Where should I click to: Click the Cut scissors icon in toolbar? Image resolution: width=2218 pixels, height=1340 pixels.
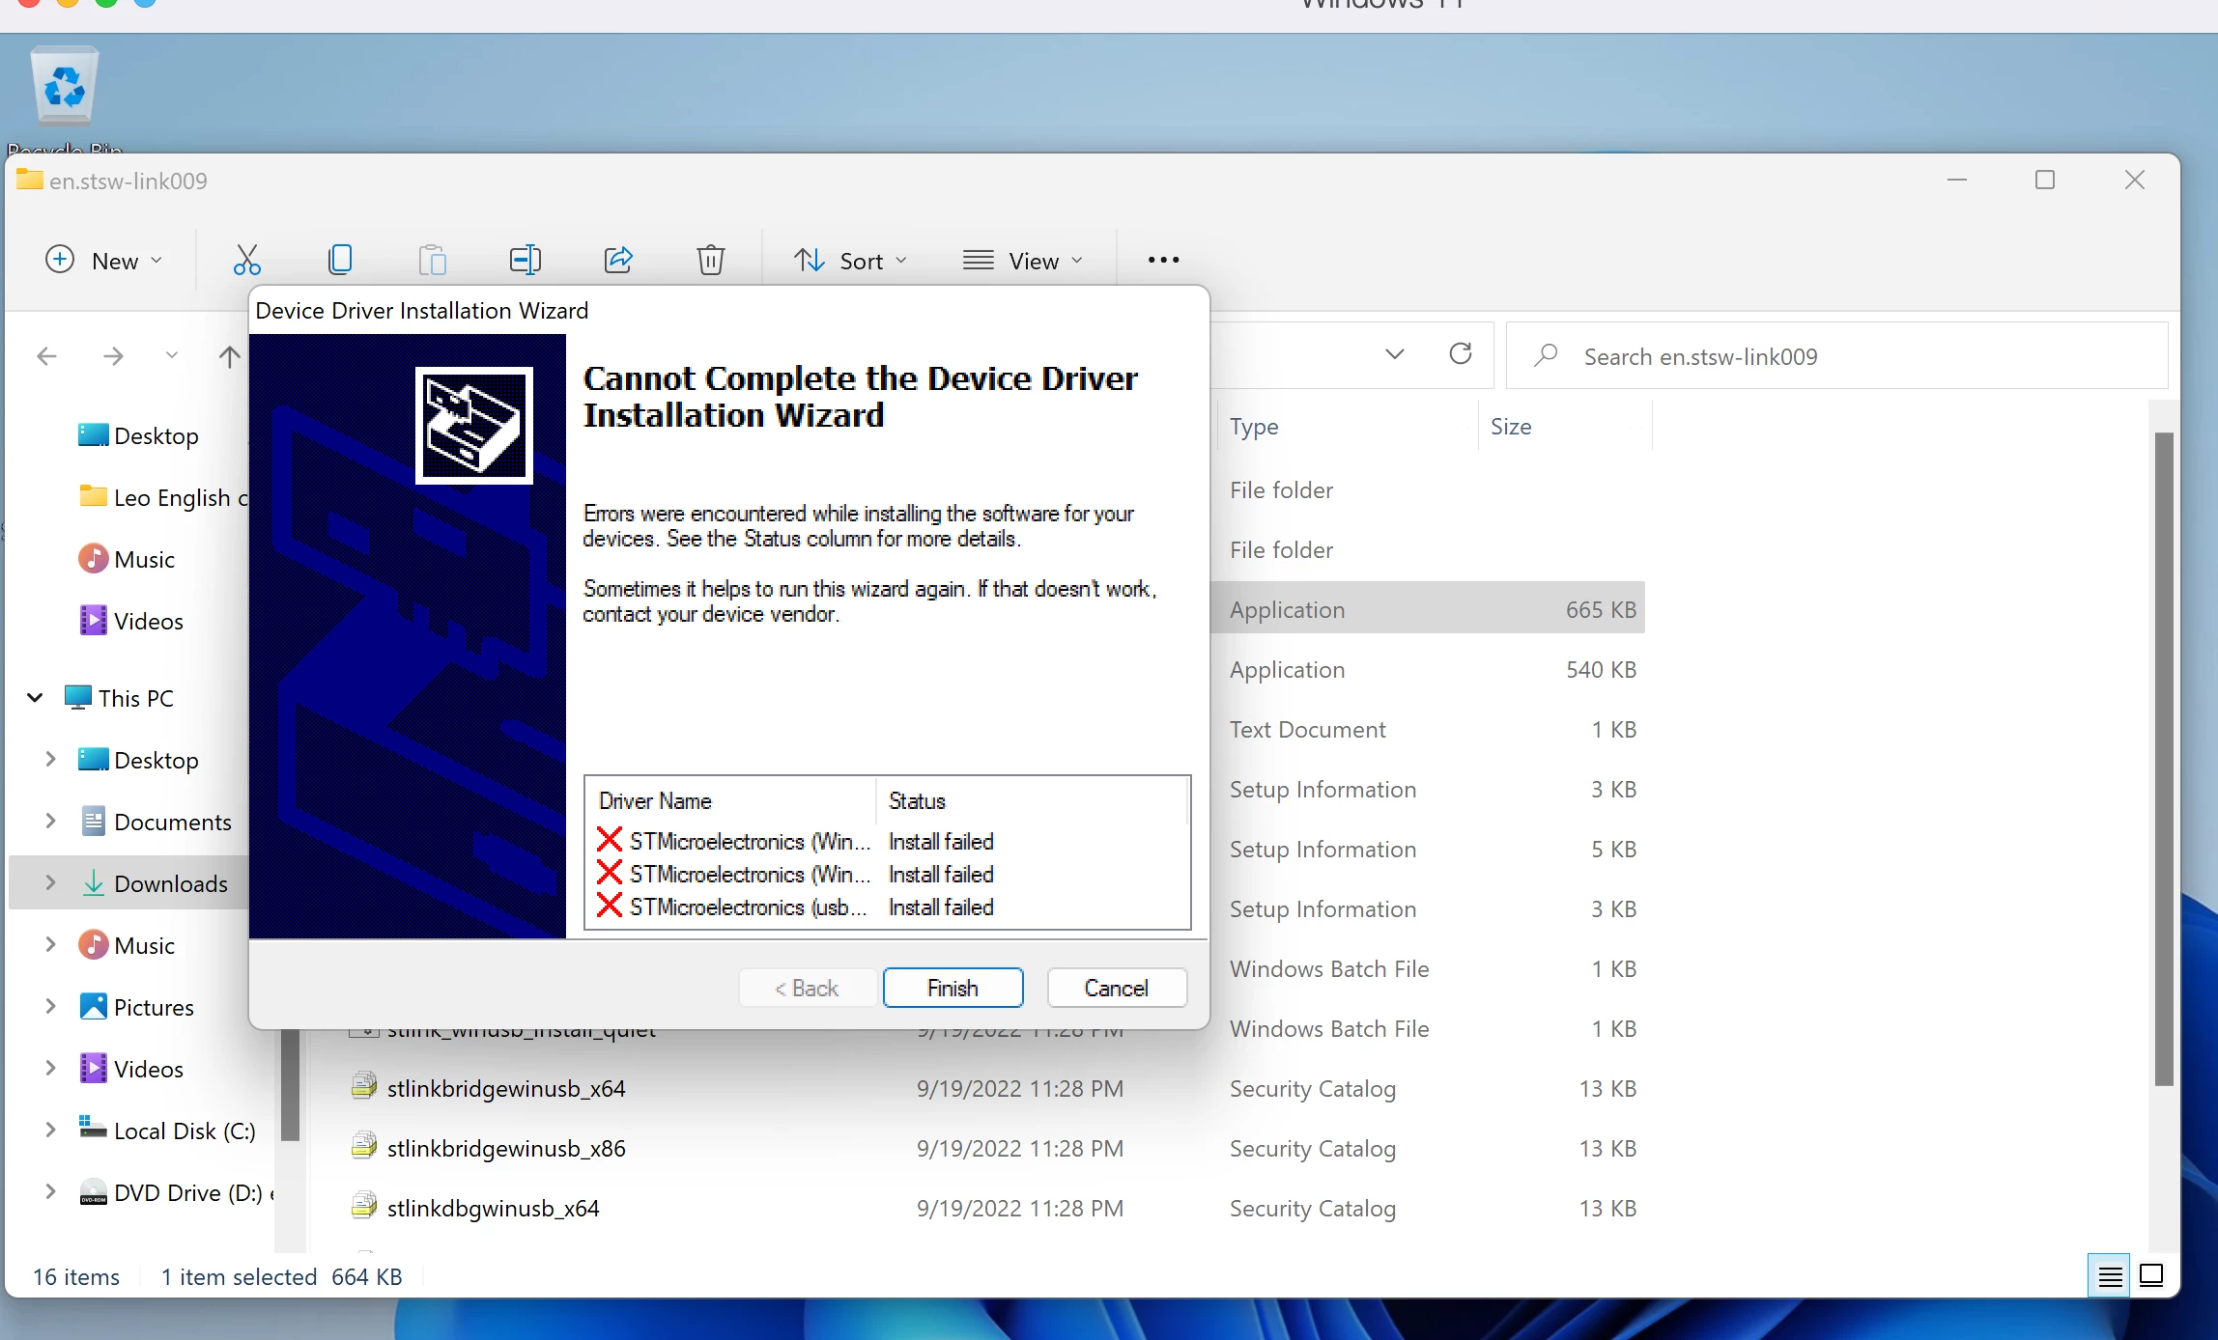246,260
